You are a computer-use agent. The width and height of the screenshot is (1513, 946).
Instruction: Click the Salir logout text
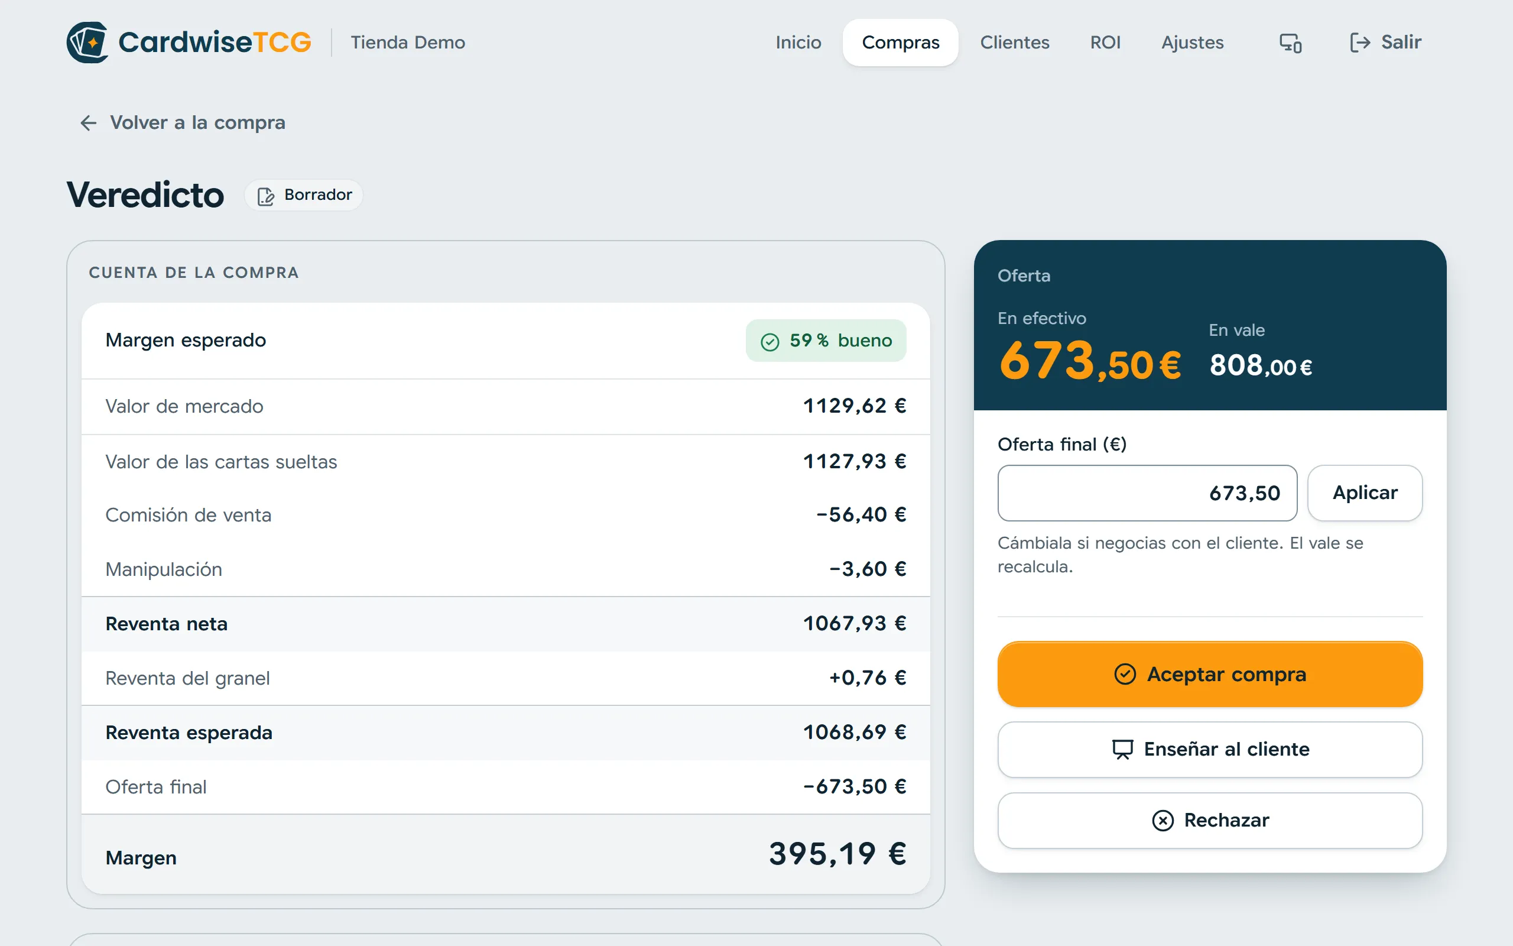pyautogui.click(x=1401, y=43)
